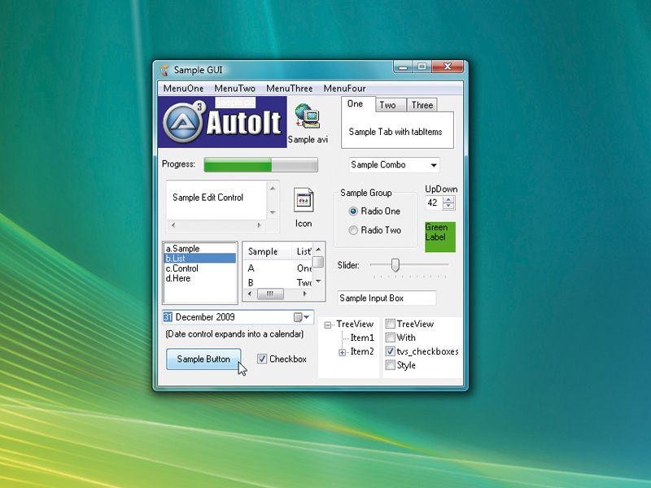This screenshot has width=651, height=488.
Task: Select d.Here in the list box
Action: click(x=200, y=278)
